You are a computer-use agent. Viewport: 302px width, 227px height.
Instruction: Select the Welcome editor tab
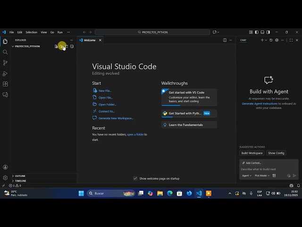90,40
